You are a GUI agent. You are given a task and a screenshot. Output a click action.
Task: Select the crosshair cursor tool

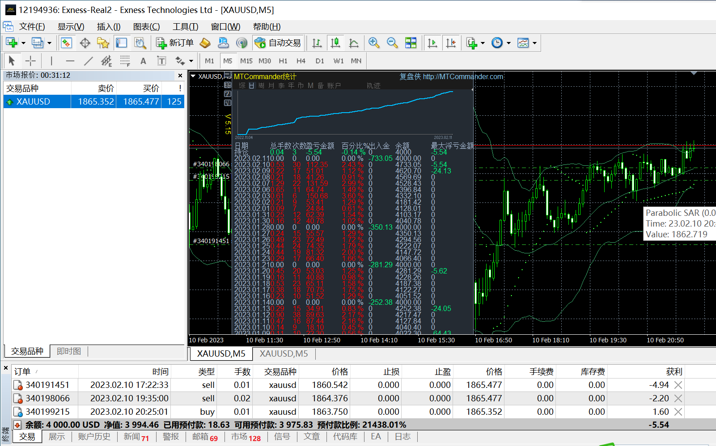30,61
